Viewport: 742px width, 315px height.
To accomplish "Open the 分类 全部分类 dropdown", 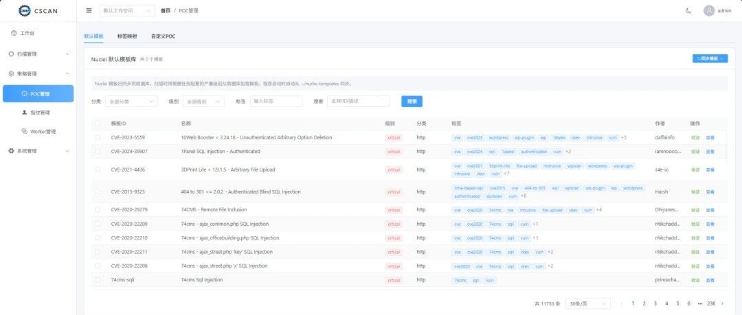I will [131, 101].
